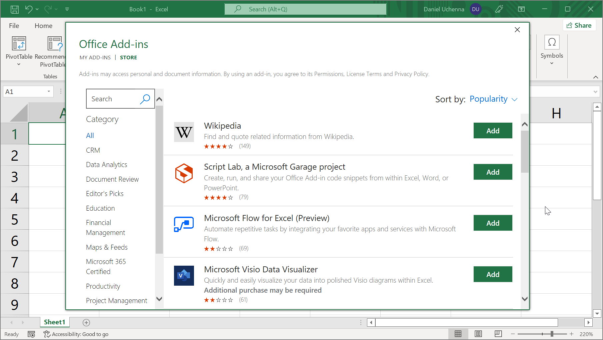
Task: Switch to Page Layout view
Action: pos(478,334)
